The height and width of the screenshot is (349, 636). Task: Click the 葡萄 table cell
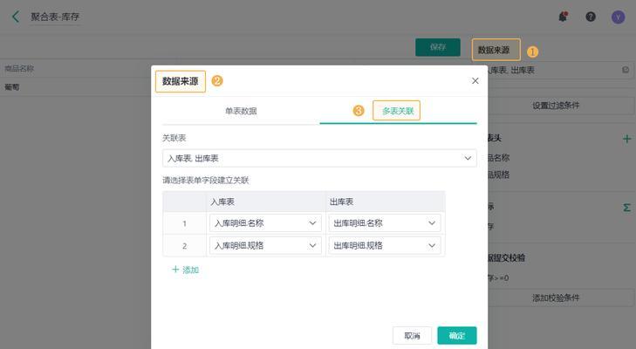coord(11,87)
